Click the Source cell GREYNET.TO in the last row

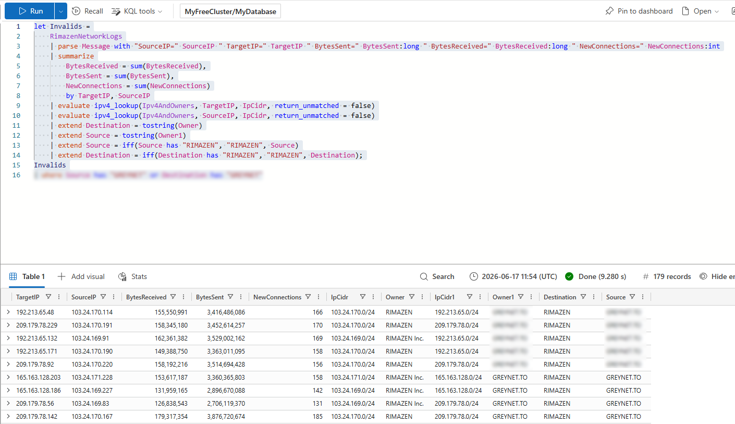pos(623,416)
